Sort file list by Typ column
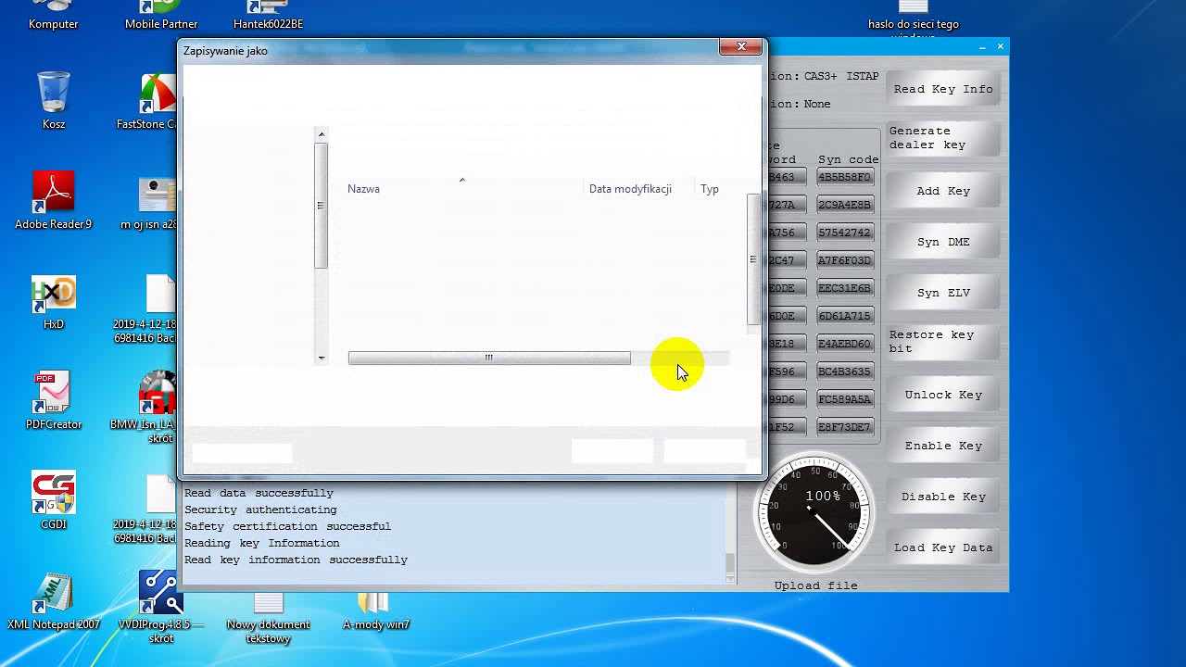Image resolution: width=1186 pixels, height=667 pixels. click(x=710, y=189)
